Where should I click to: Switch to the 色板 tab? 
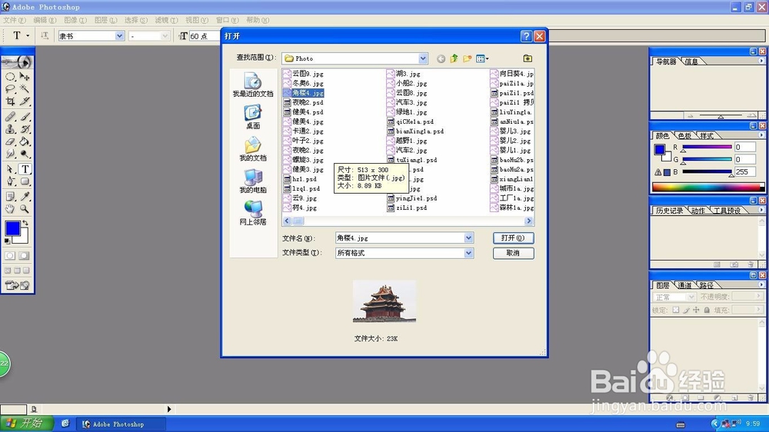[x=684, y=136]
